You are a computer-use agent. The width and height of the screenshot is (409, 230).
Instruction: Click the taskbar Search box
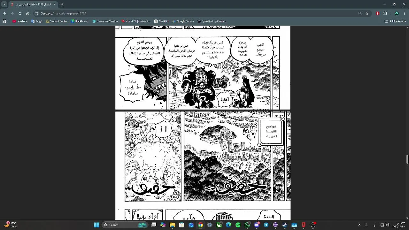coord(125,225)
